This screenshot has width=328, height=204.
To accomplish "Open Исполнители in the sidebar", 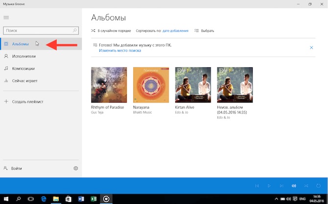I will click(x=41, y=56).
